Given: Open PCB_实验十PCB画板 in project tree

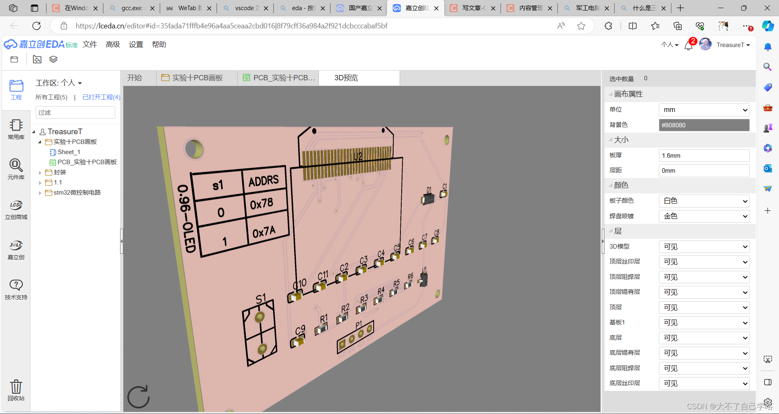Looking at the screenshot, I should click(x=87, y=162).
